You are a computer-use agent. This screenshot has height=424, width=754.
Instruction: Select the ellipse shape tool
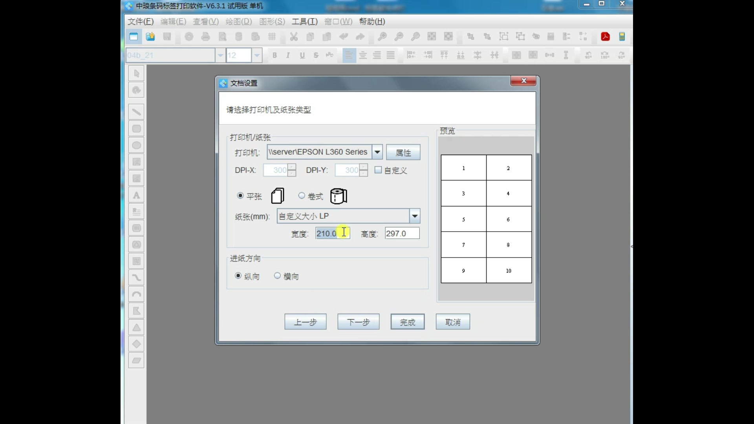[x=136, y=145]
